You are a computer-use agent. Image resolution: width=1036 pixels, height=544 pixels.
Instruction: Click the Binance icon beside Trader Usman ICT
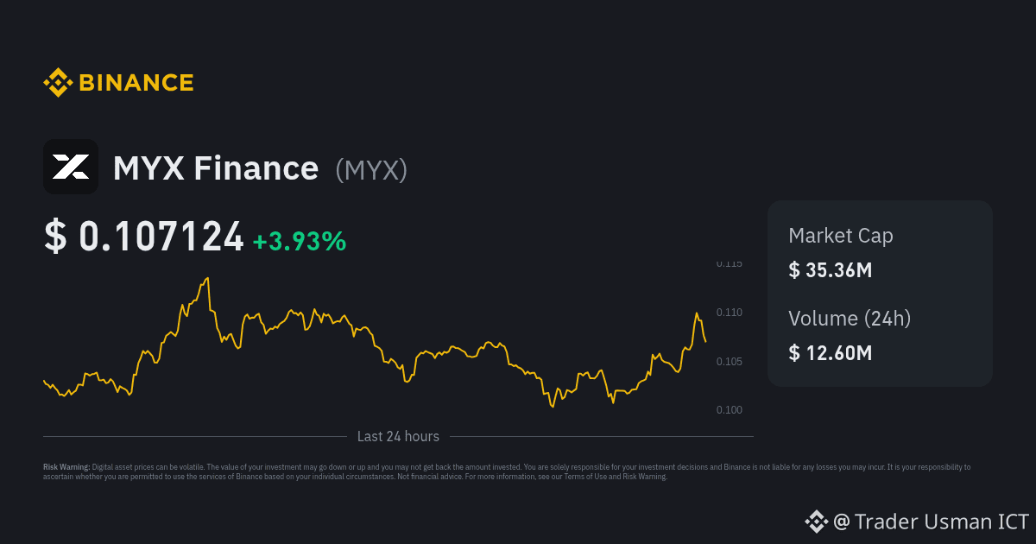[x=816, y=521]
